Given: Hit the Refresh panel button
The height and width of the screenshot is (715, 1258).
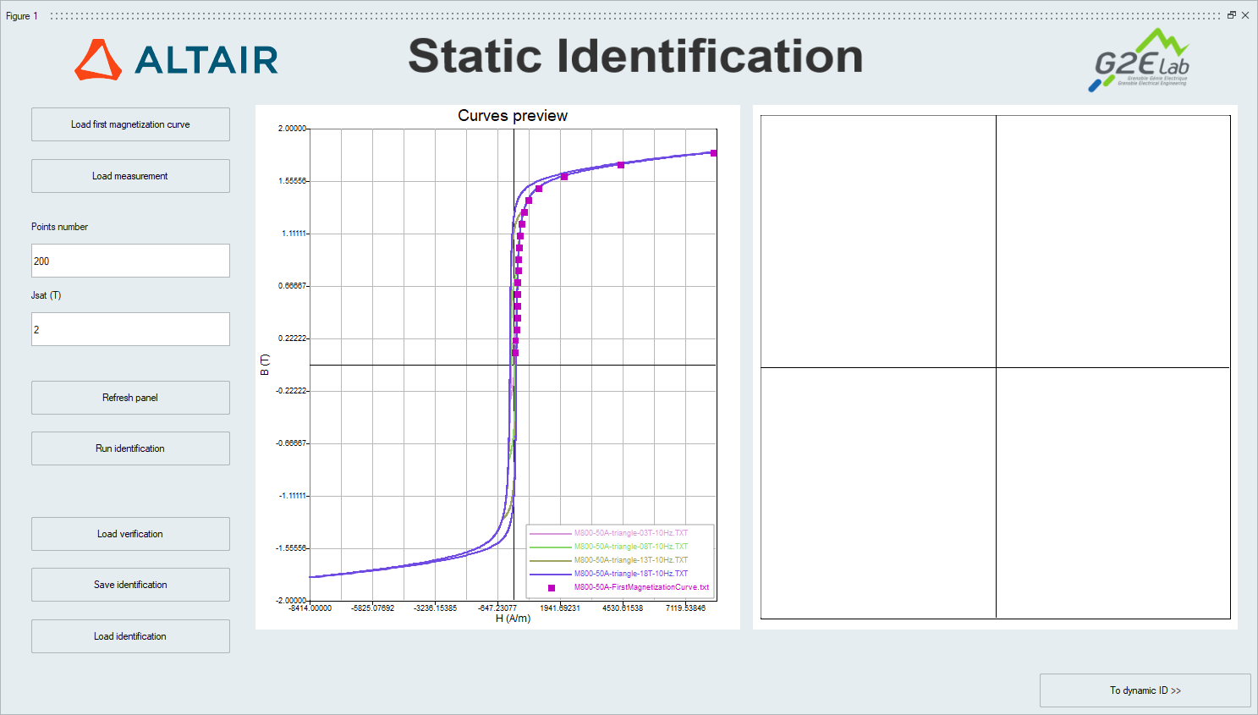Looking at the screenshot, I should click(x=130, y=398).
